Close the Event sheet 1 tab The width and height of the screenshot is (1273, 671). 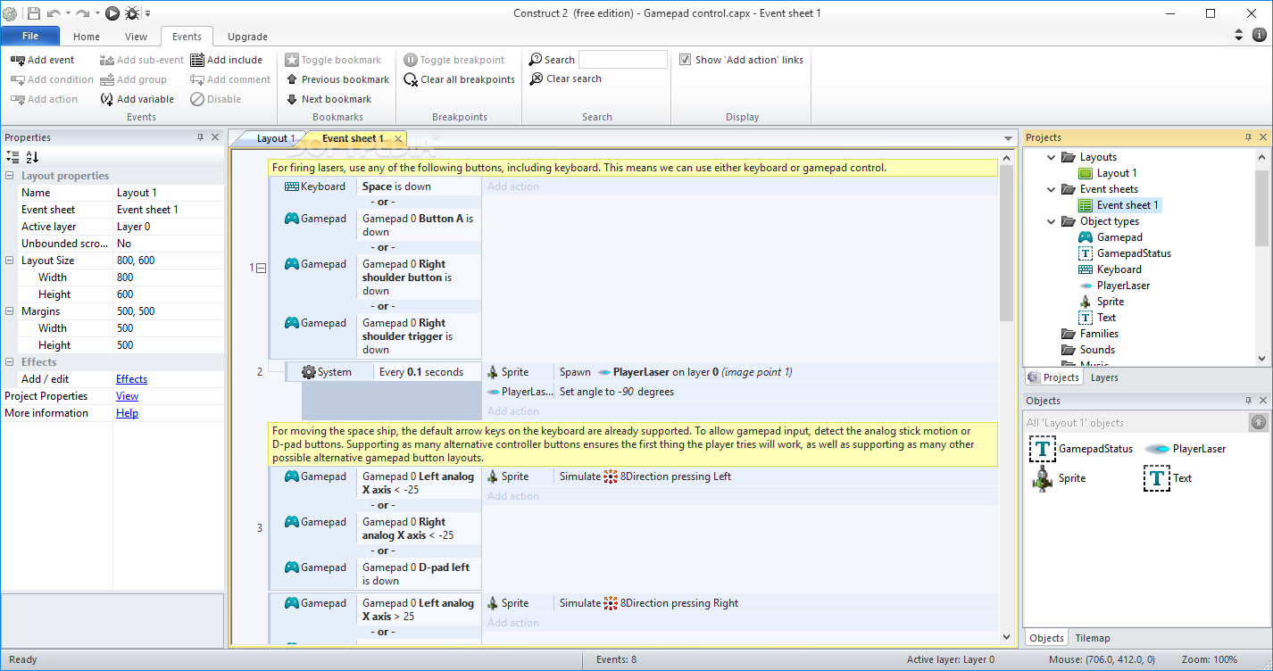pyautogui.click(x=398, y=138)
